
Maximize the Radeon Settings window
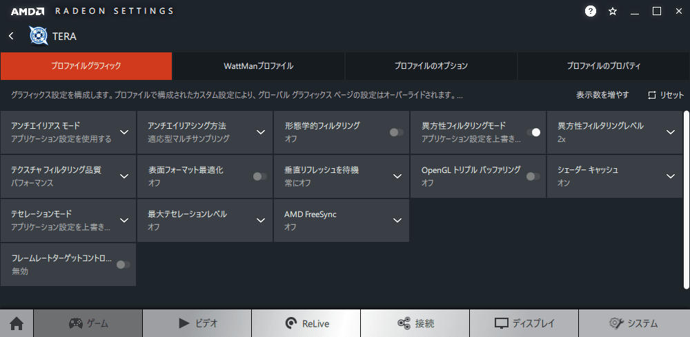pyautogui.click(x=657, y=12)
